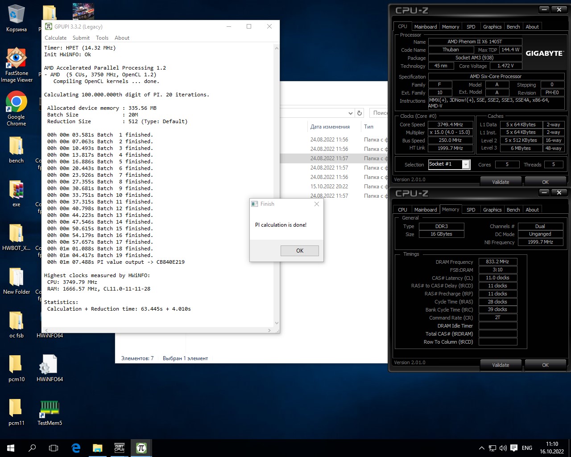The image size is (571, 457).
Task: Click Validate in upper CPU-Z window
Action: 501,182
